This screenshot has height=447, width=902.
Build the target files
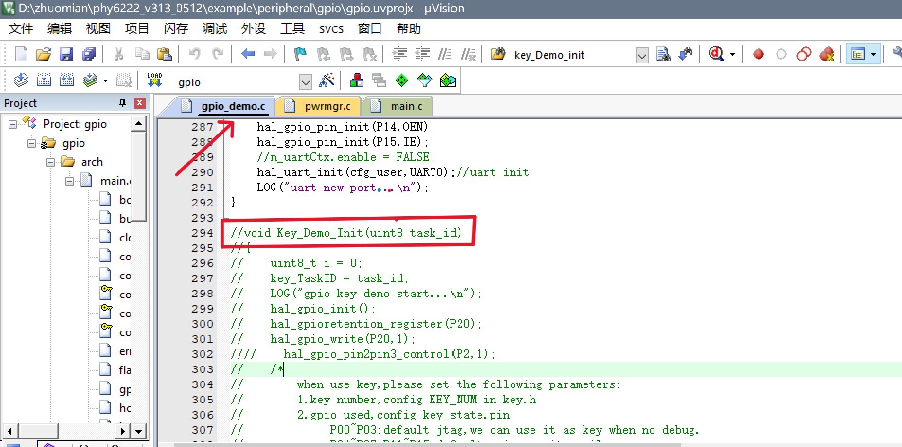[x=44, y=80]
